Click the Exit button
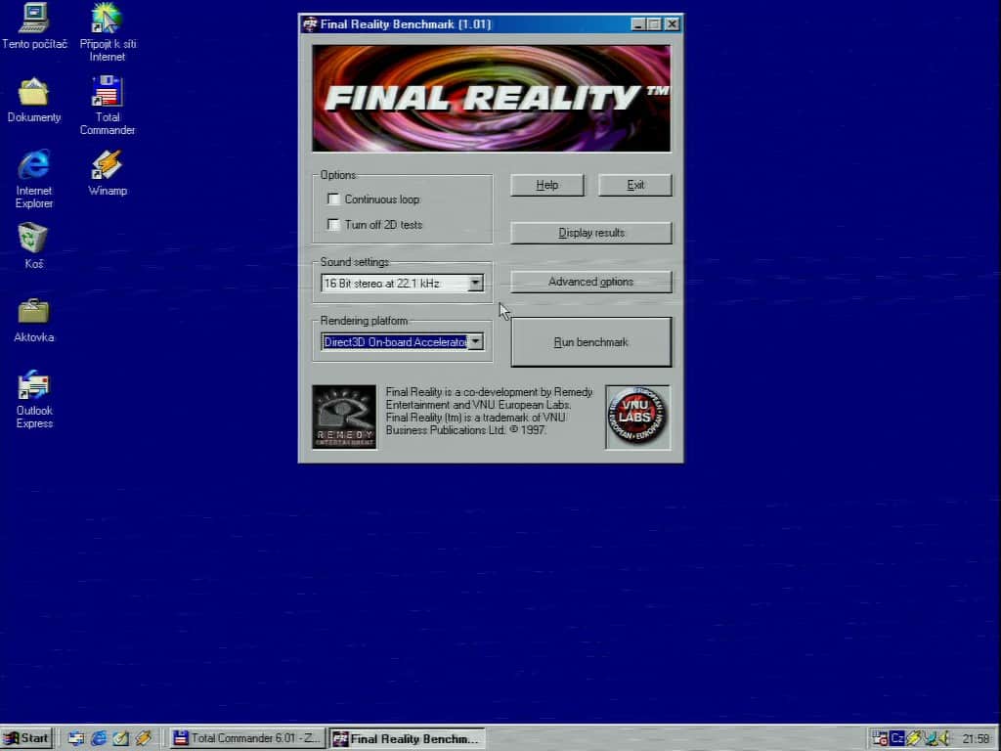Screen dimensions: 1001x751 [x=635, y=185]
